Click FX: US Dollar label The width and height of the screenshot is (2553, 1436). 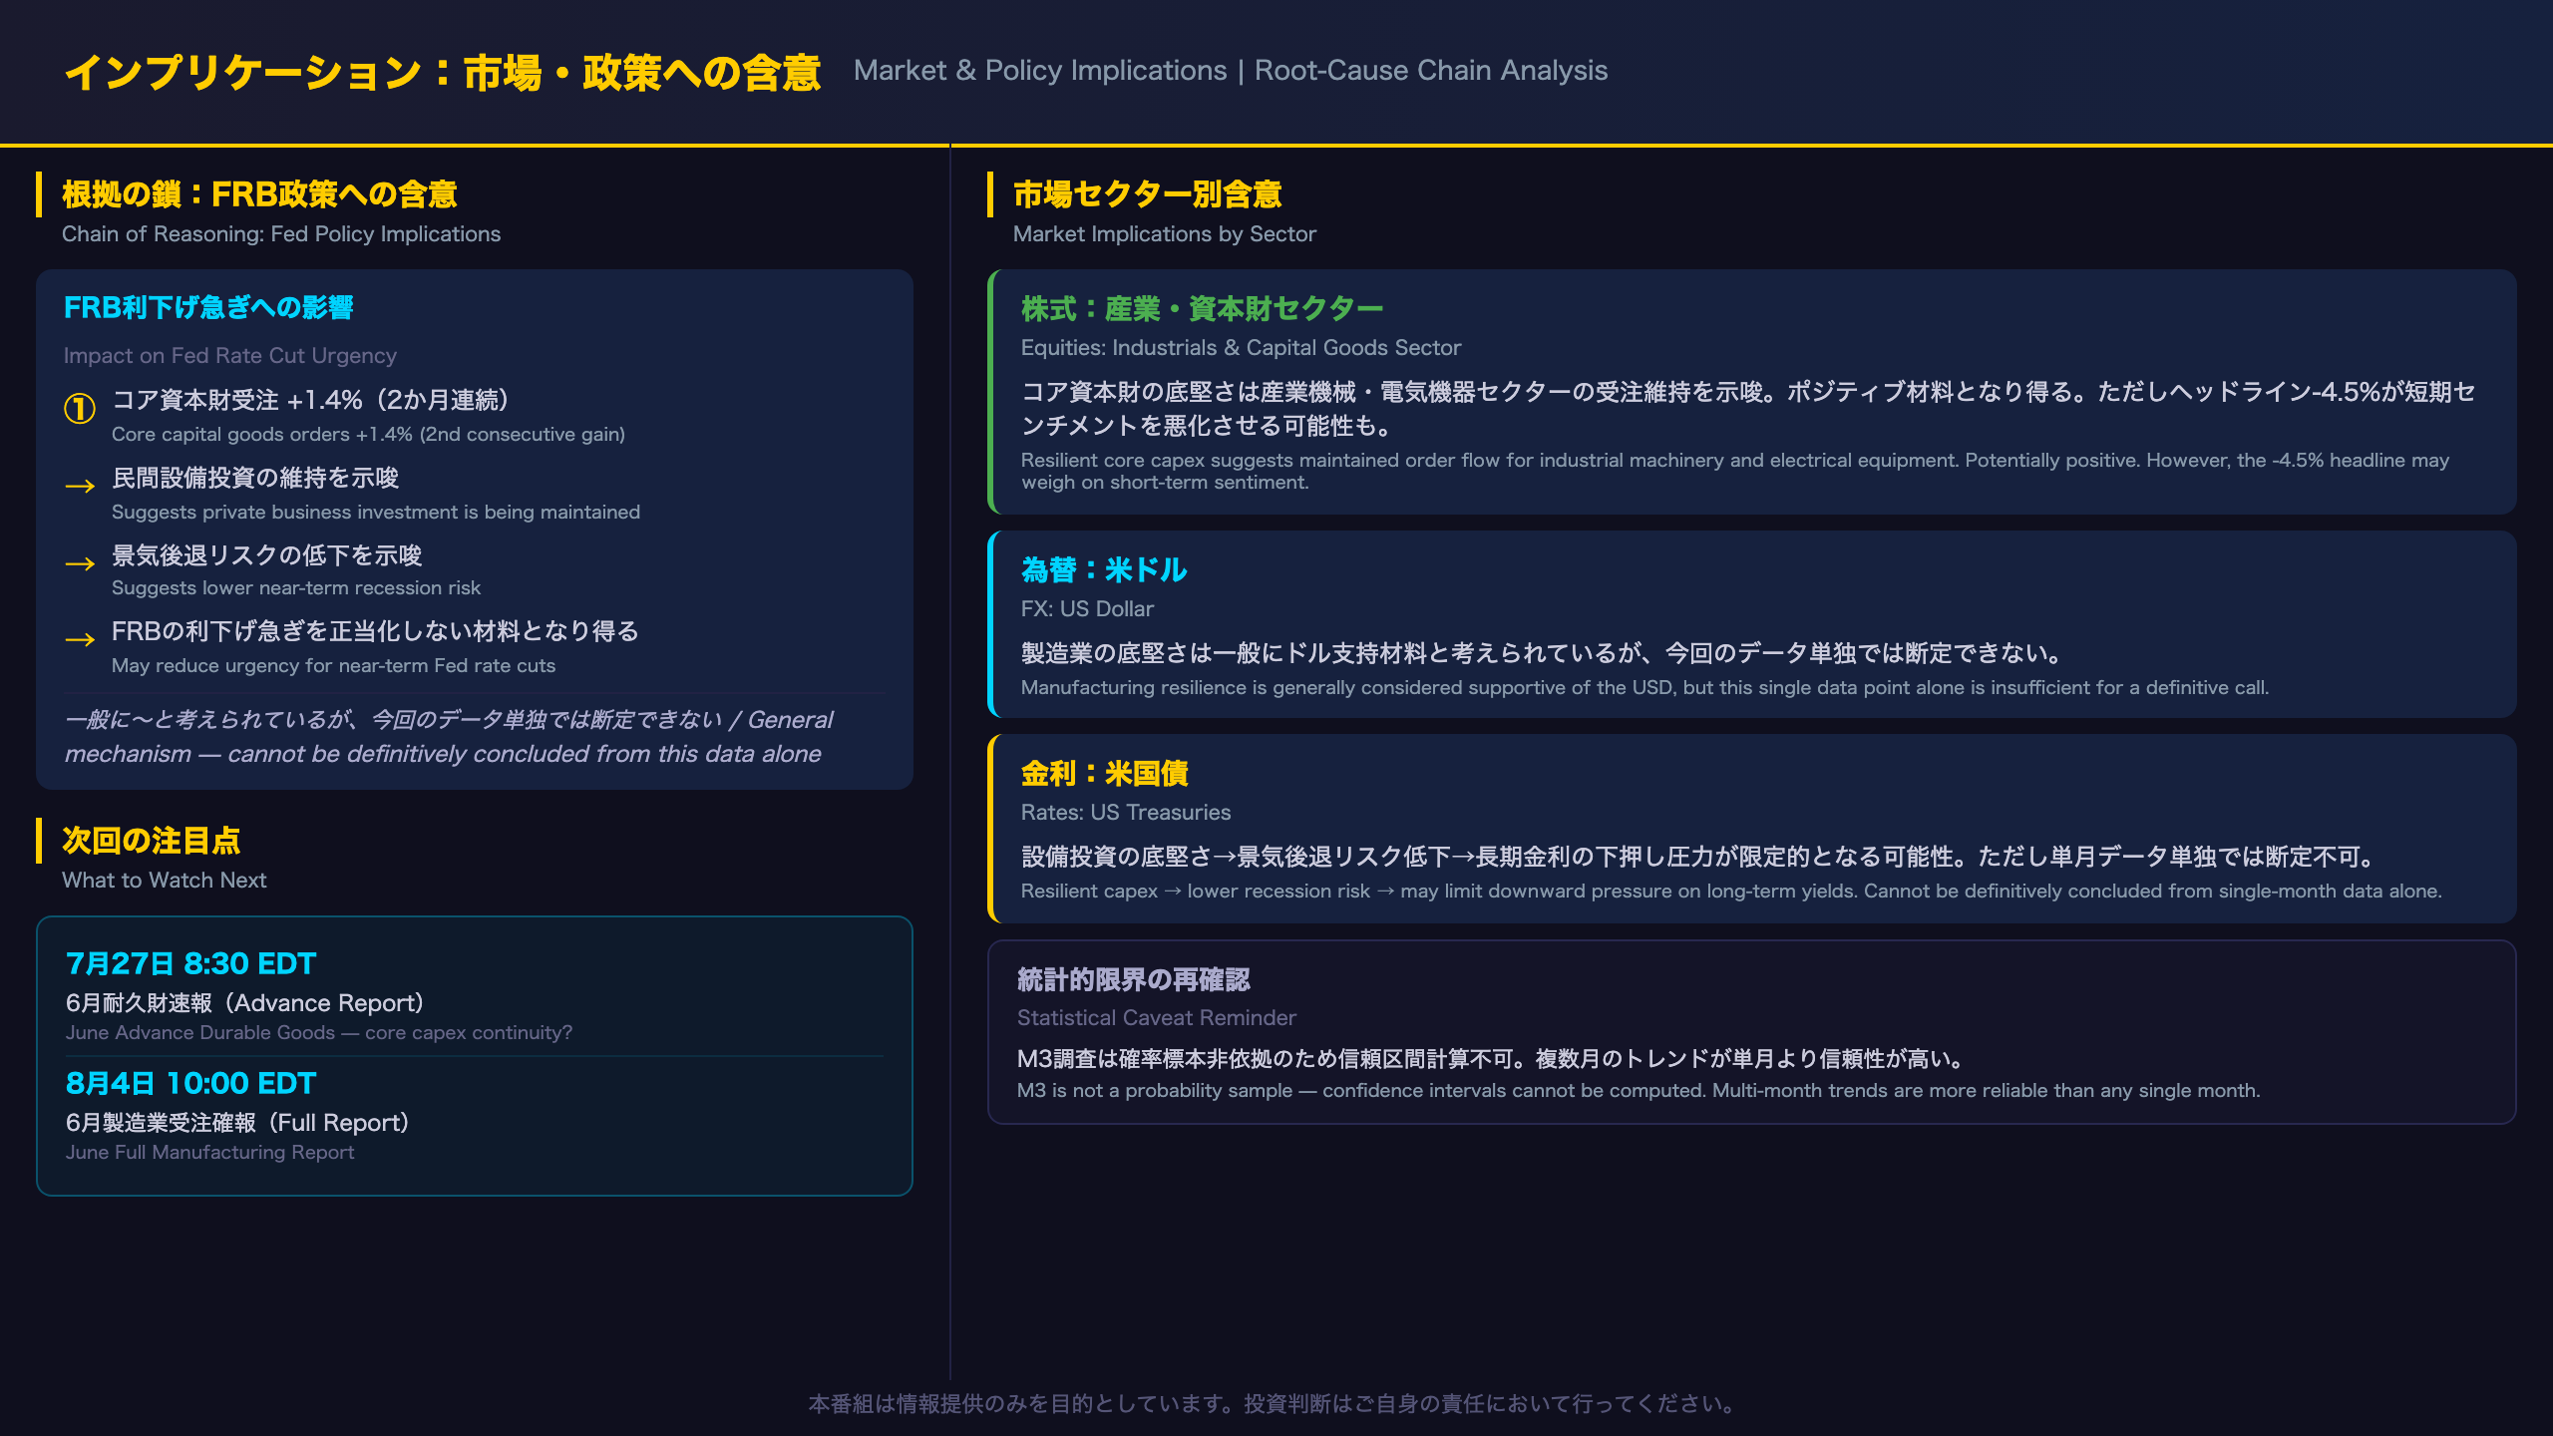point(1087,609)
